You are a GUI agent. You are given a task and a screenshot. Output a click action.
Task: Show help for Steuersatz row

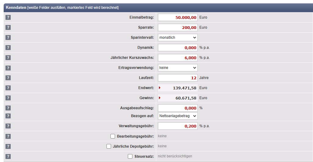8,156
